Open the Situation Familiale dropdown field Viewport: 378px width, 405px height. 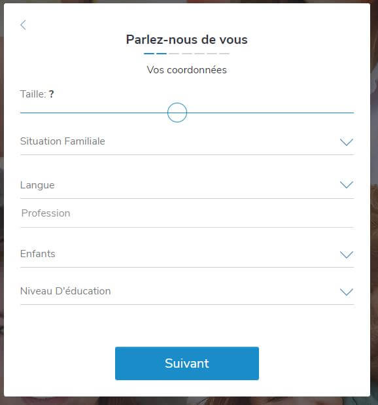[187, 142]
